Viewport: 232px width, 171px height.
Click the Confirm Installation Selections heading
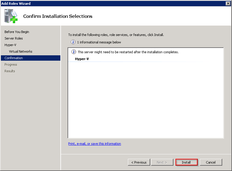pos(58,16)
